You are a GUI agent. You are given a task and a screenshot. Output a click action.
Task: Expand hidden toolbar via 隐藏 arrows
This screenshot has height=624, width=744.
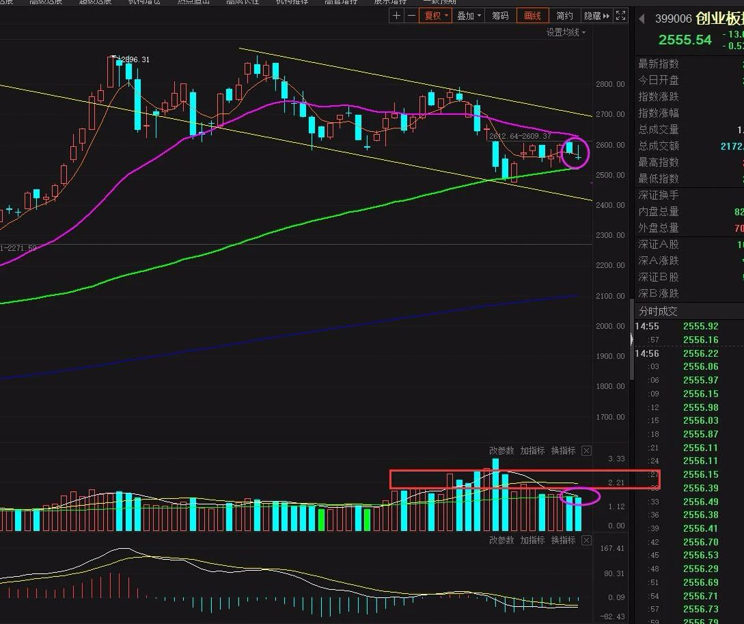click(x=596, y=16)
